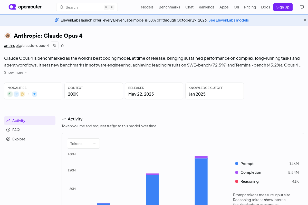Click the text output modality icon
This screenshot has width=308, height=205.
coord(35,94)
